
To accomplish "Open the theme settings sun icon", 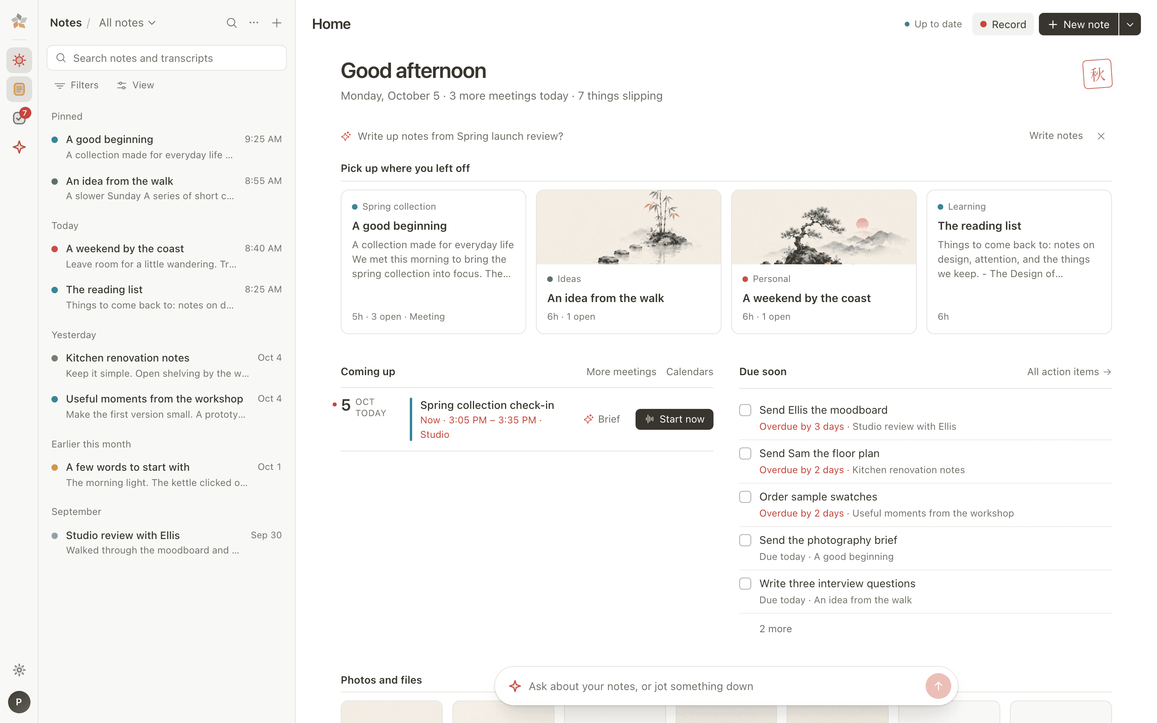I will click(19, 670).
